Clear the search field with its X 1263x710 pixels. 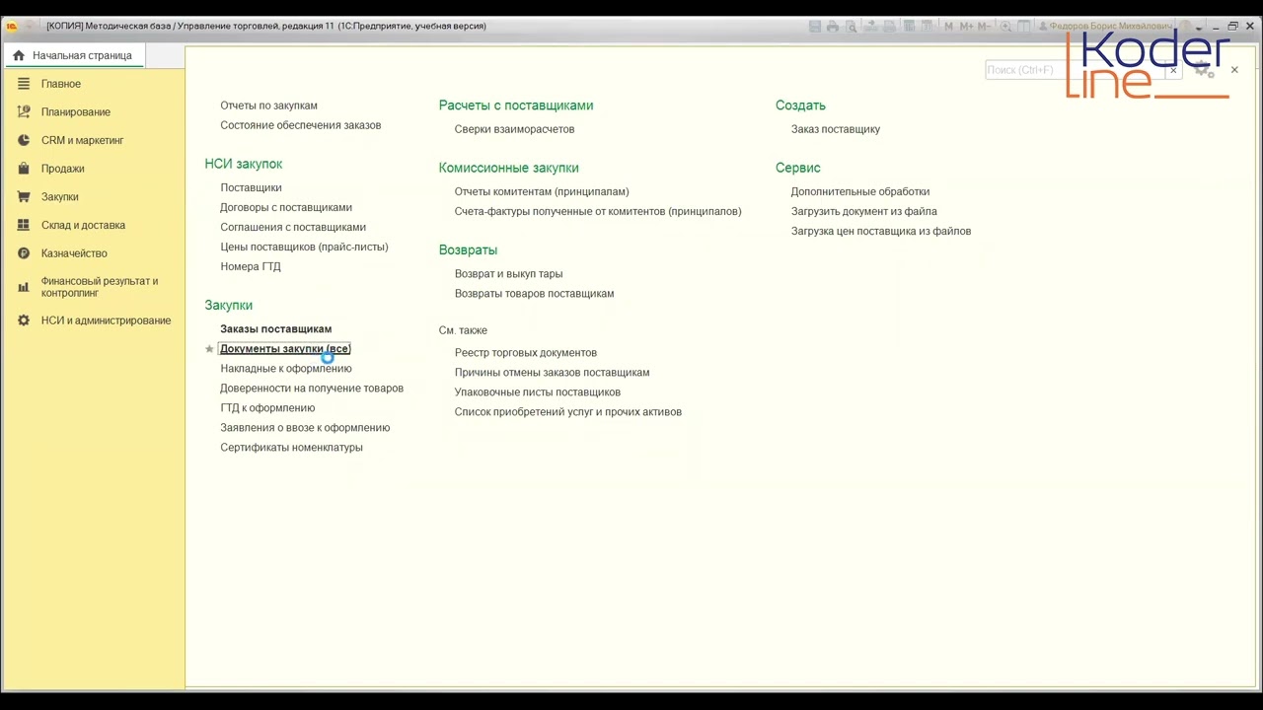click(x=1173, y=70)
